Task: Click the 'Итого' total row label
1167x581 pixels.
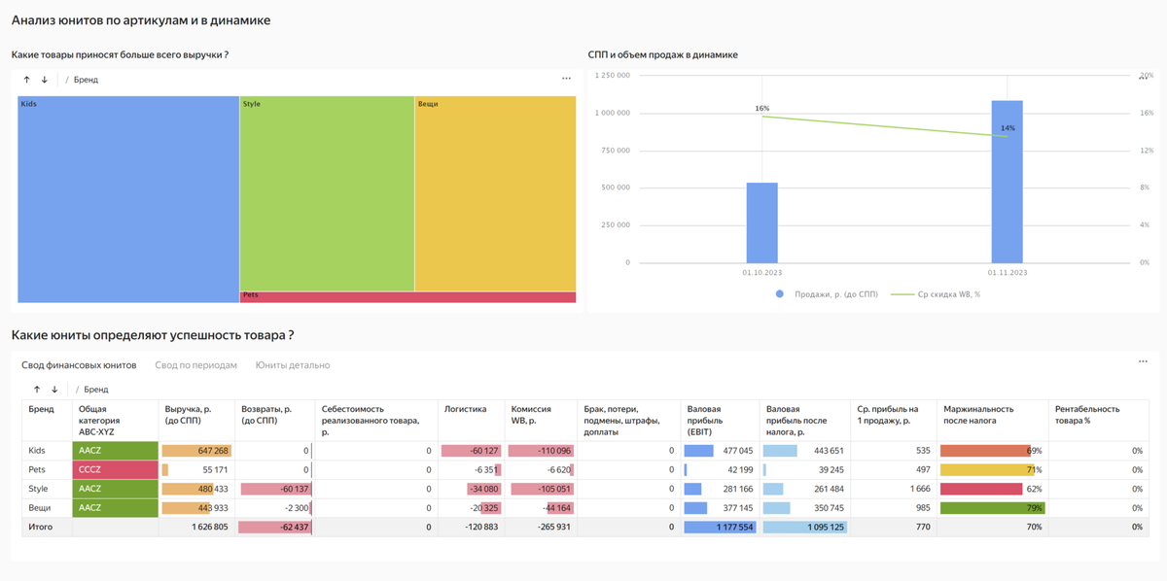Action: point(41,527)
